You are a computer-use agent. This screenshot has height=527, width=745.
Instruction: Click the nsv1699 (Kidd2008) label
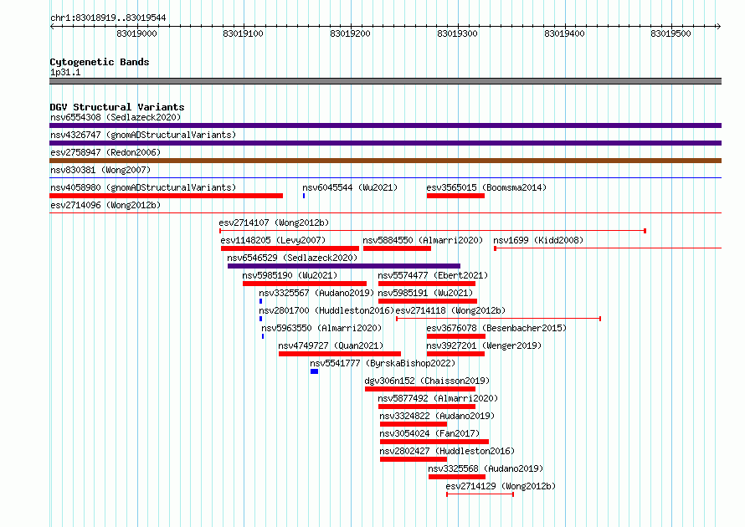coord(538,240)
